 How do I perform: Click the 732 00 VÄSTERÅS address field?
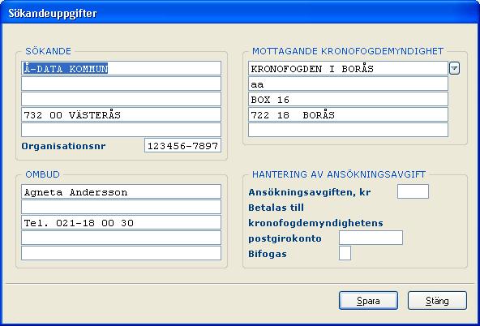(x=122, y=114)
